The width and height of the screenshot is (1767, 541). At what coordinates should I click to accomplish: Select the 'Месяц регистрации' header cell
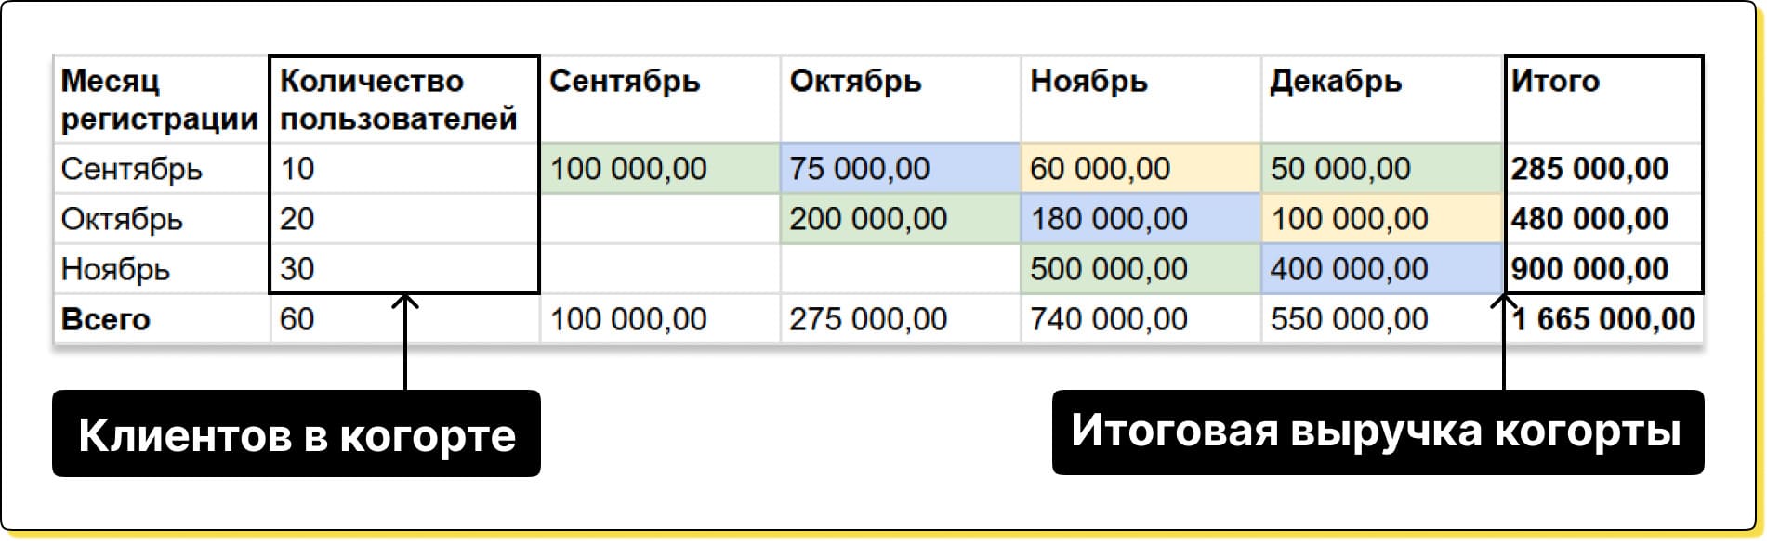click(x=160, y=99)
